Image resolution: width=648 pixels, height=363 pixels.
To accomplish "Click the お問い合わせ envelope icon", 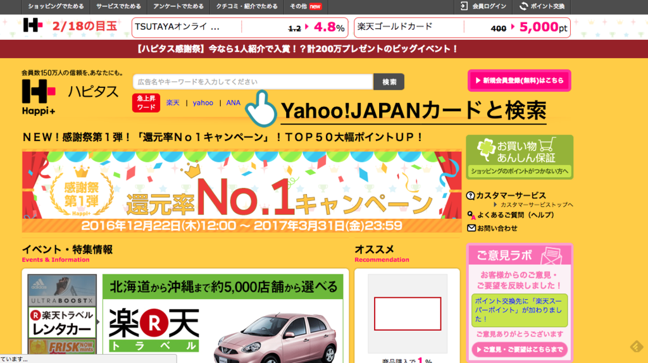I will point(471,228).
